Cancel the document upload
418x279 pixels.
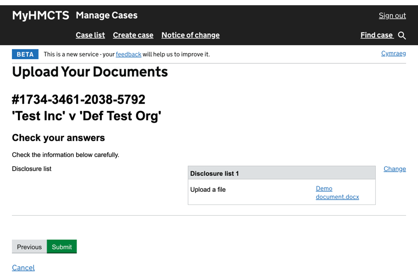(24, 268)
